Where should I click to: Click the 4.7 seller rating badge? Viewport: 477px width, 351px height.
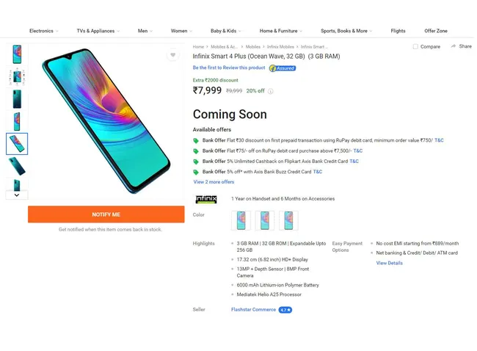pyautogui.click(x=285, y=310)
